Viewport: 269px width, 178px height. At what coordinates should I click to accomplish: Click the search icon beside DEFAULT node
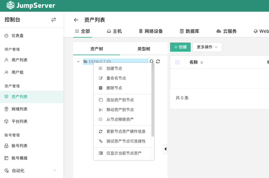pos(151,61)
